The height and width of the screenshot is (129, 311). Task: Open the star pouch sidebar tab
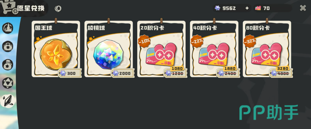tap(8, 65)
